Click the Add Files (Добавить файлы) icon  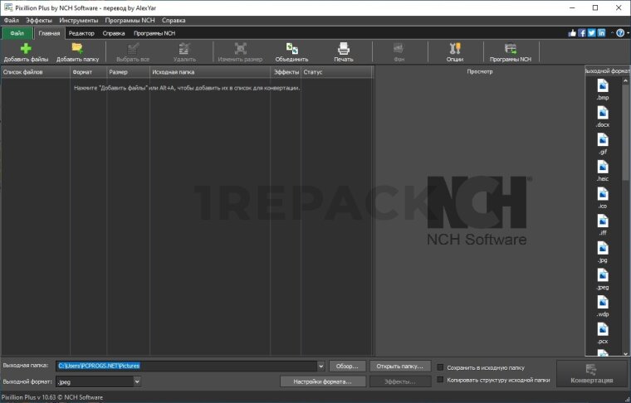26,49
